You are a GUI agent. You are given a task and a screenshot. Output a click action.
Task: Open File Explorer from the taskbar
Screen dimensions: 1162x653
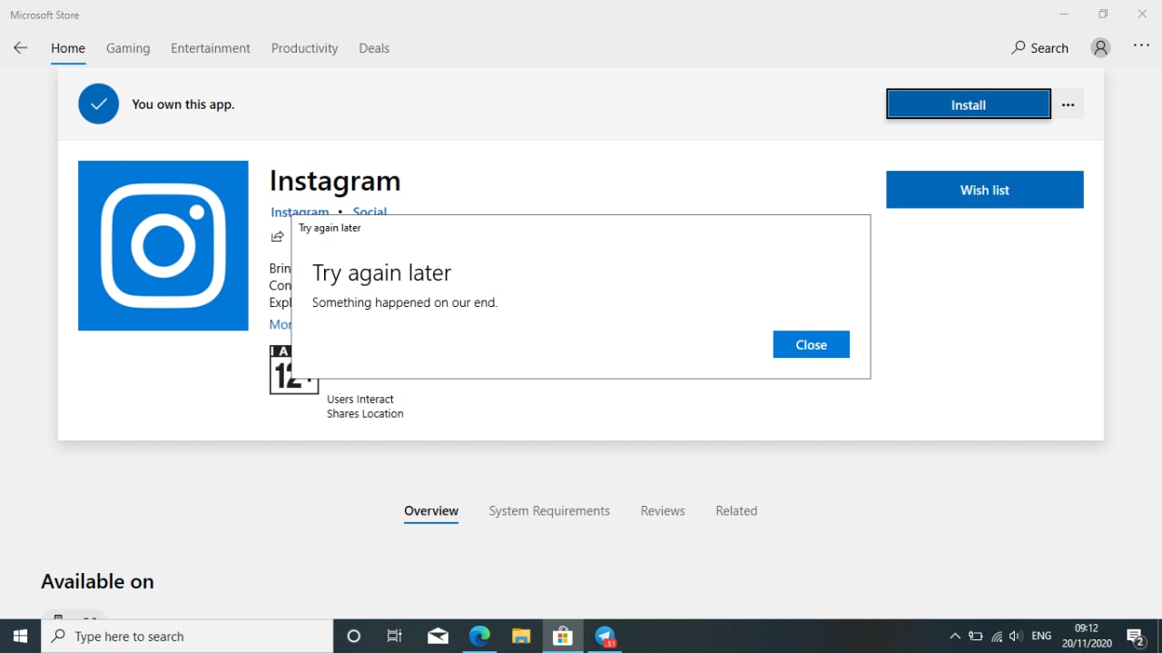521,636
